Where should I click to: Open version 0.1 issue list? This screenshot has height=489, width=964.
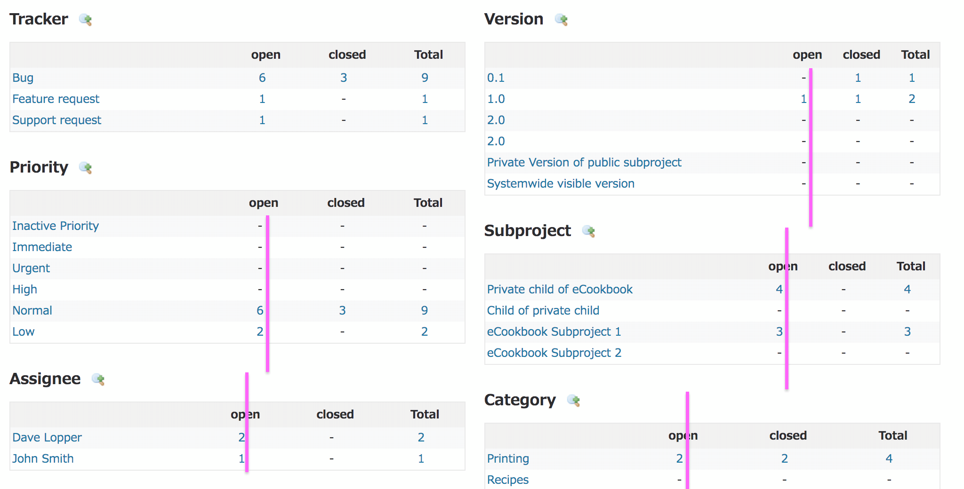click(x=496, y=78)
